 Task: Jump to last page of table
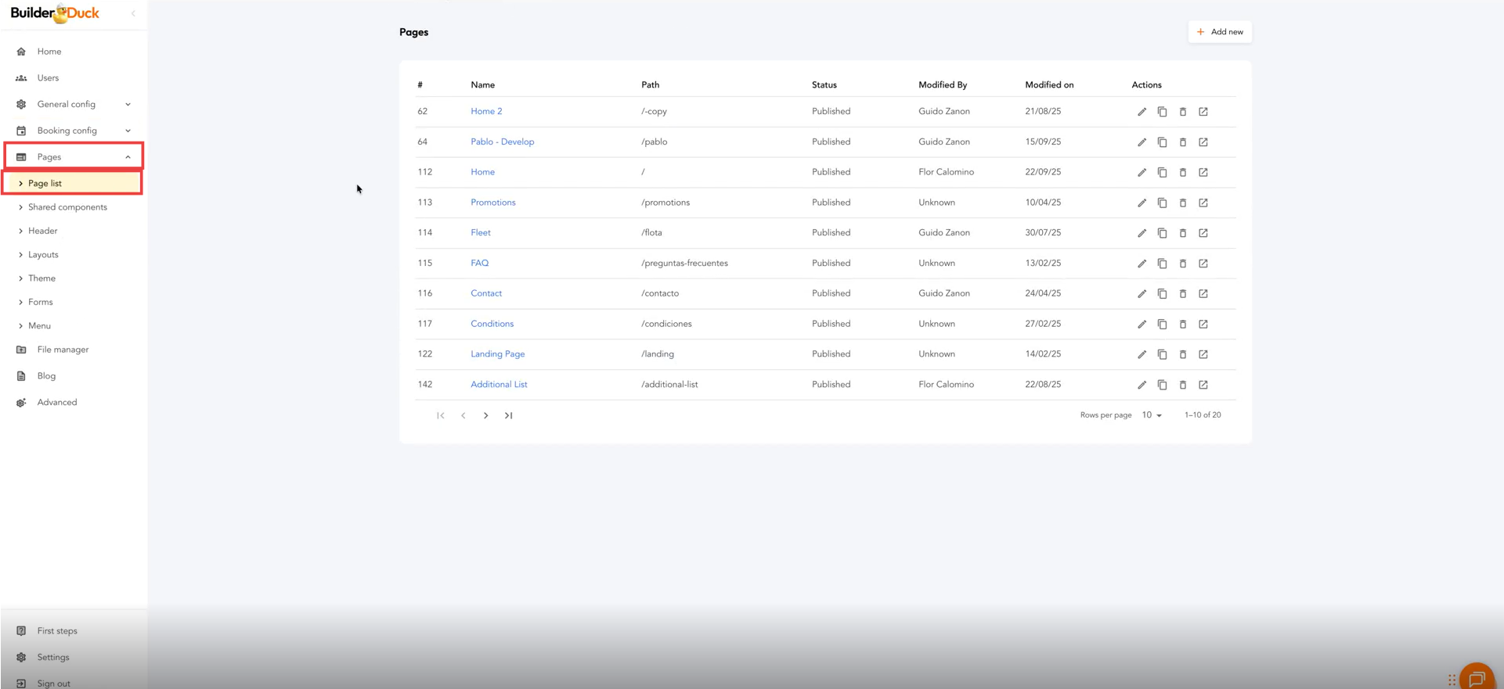[x=508, y=415]
